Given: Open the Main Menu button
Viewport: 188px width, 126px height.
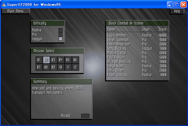Looking at the screenshot, I should 15,11.
